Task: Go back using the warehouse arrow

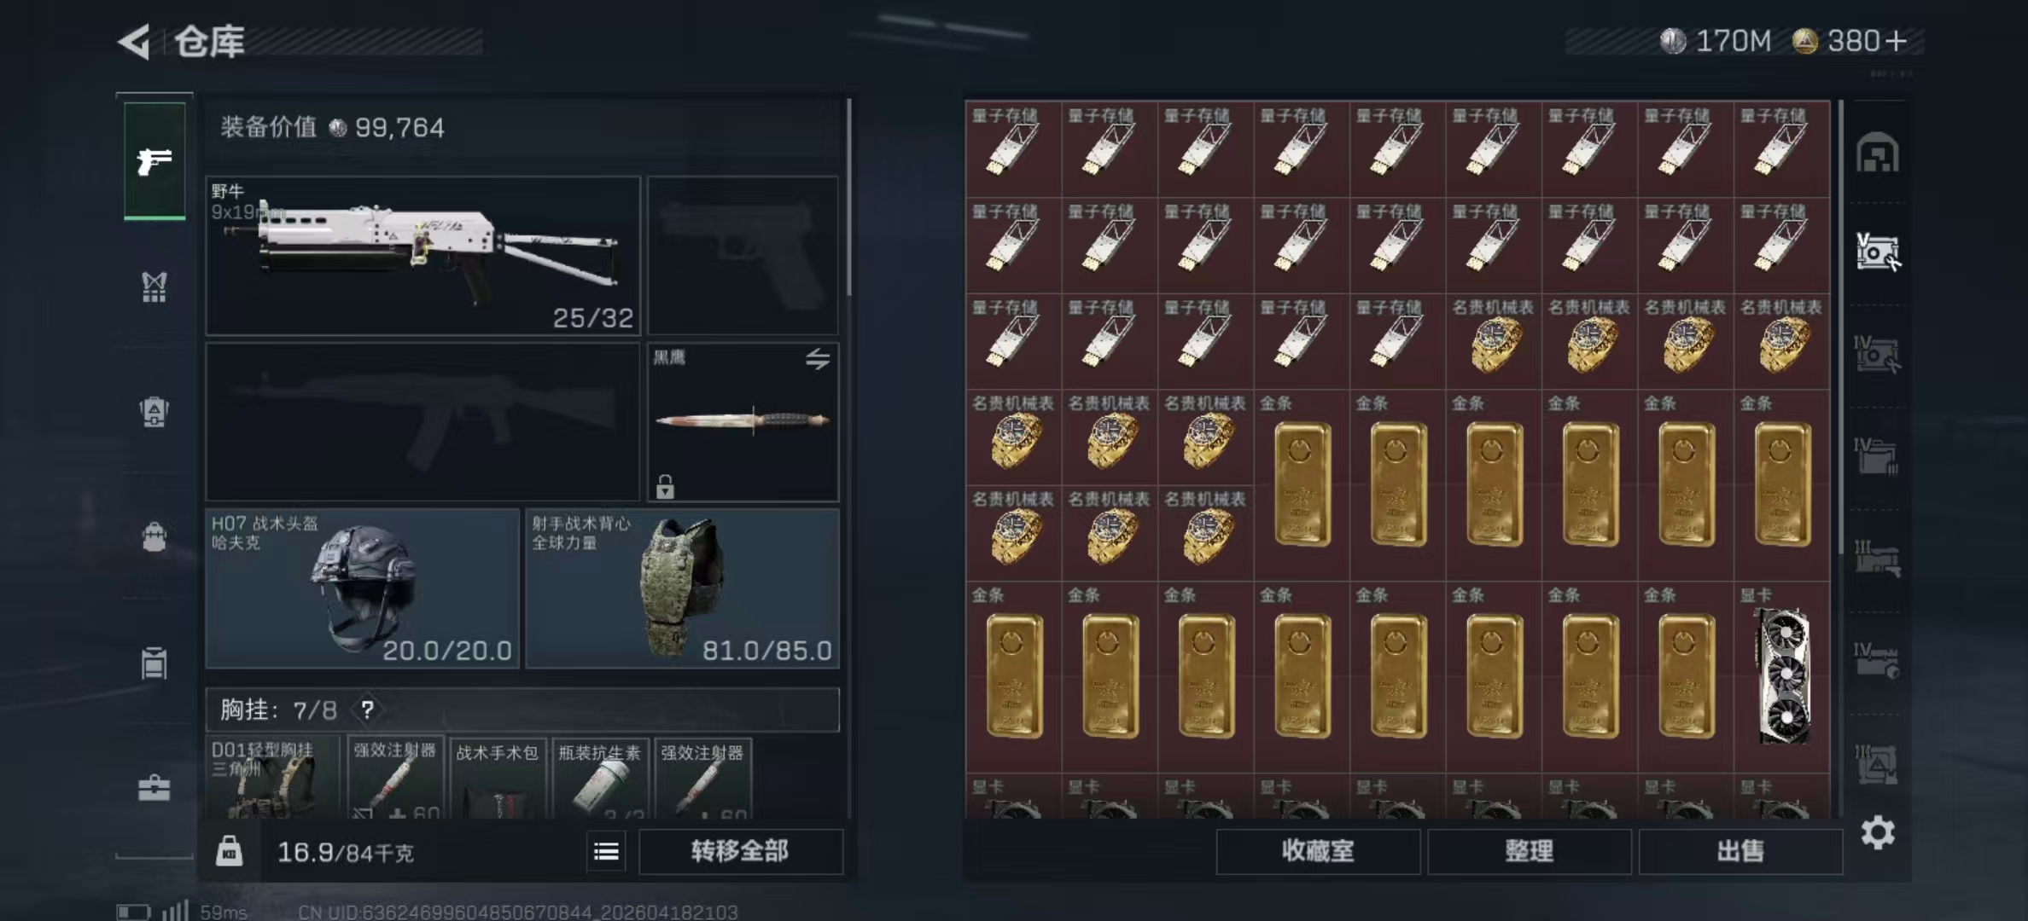Action: tap(134, 41)
